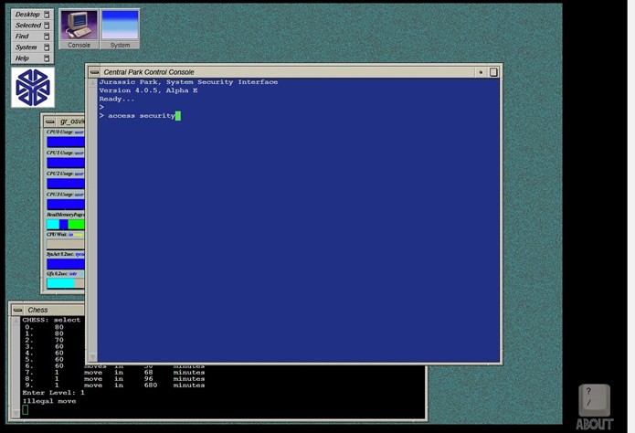
Task: Open the gr_osview window menu button
Action: coord(50,121)
